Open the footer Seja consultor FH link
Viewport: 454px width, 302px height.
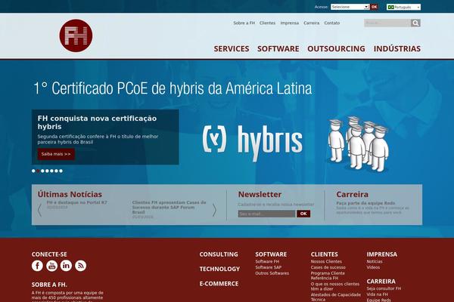[x=384, y=288]
